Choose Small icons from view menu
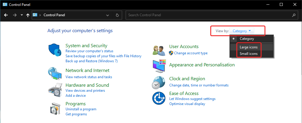The width and height of the screenshot is (302, 123). point(248,54)
